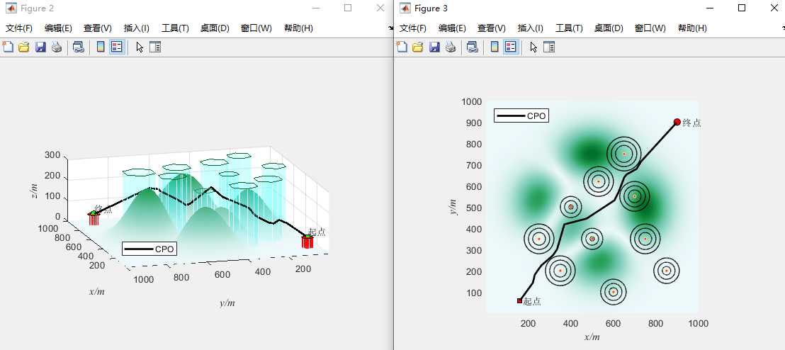Open the 插入(I) menu in Figure 3

[531, 28]
